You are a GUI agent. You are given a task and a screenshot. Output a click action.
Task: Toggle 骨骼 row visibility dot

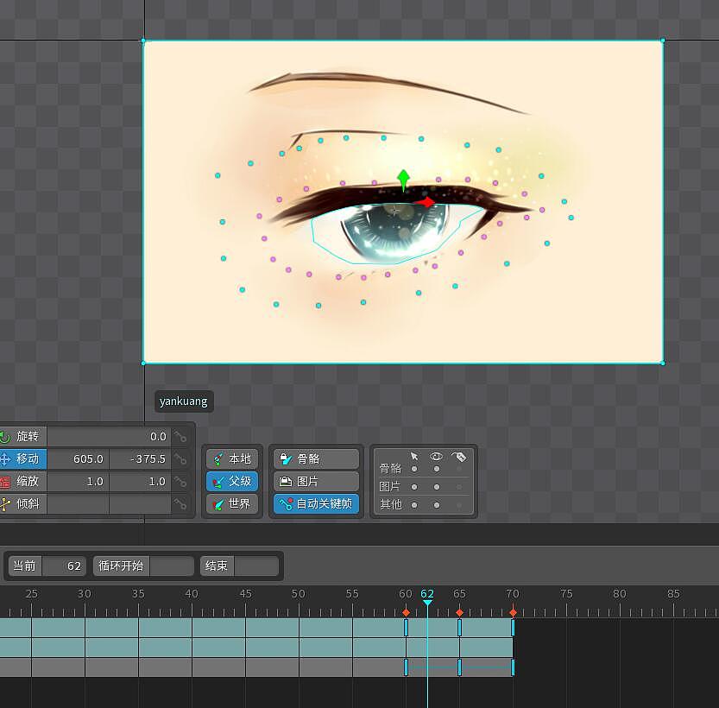(x=437, y=469)
